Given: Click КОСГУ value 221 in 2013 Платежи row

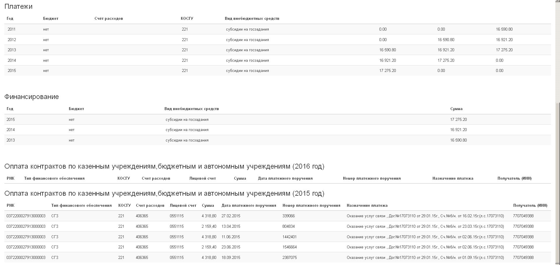Looking at the screenshot, I should pyautogui.click(x=185, y=50).
